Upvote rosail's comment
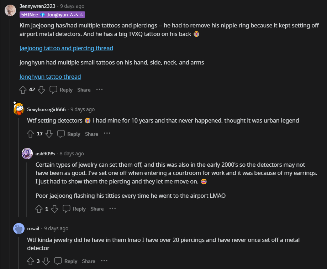327x269 pixels. tap(31, 261)
